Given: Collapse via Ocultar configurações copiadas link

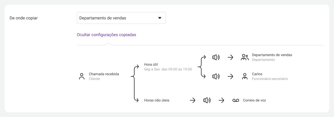Looking at the screenshot, I should [x=107, y=35].
